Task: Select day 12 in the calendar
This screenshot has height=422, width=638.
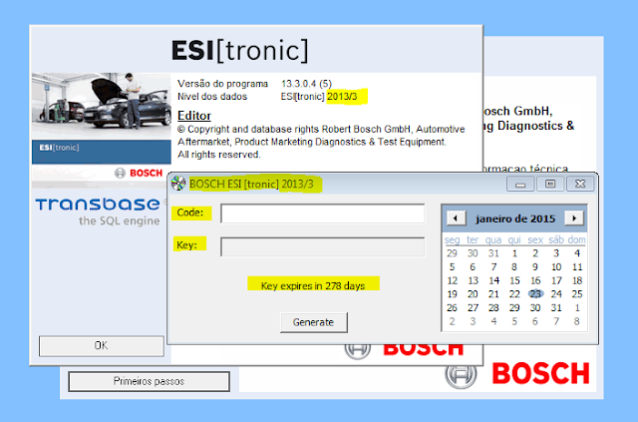Action: [452, 280]
